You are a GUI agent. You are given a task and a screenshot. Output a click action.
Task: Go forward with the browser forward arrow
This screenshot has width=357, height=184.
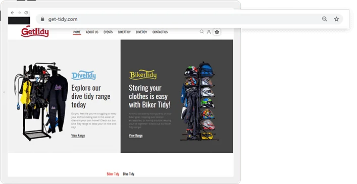pyautogui.click(x=19, y=13)
